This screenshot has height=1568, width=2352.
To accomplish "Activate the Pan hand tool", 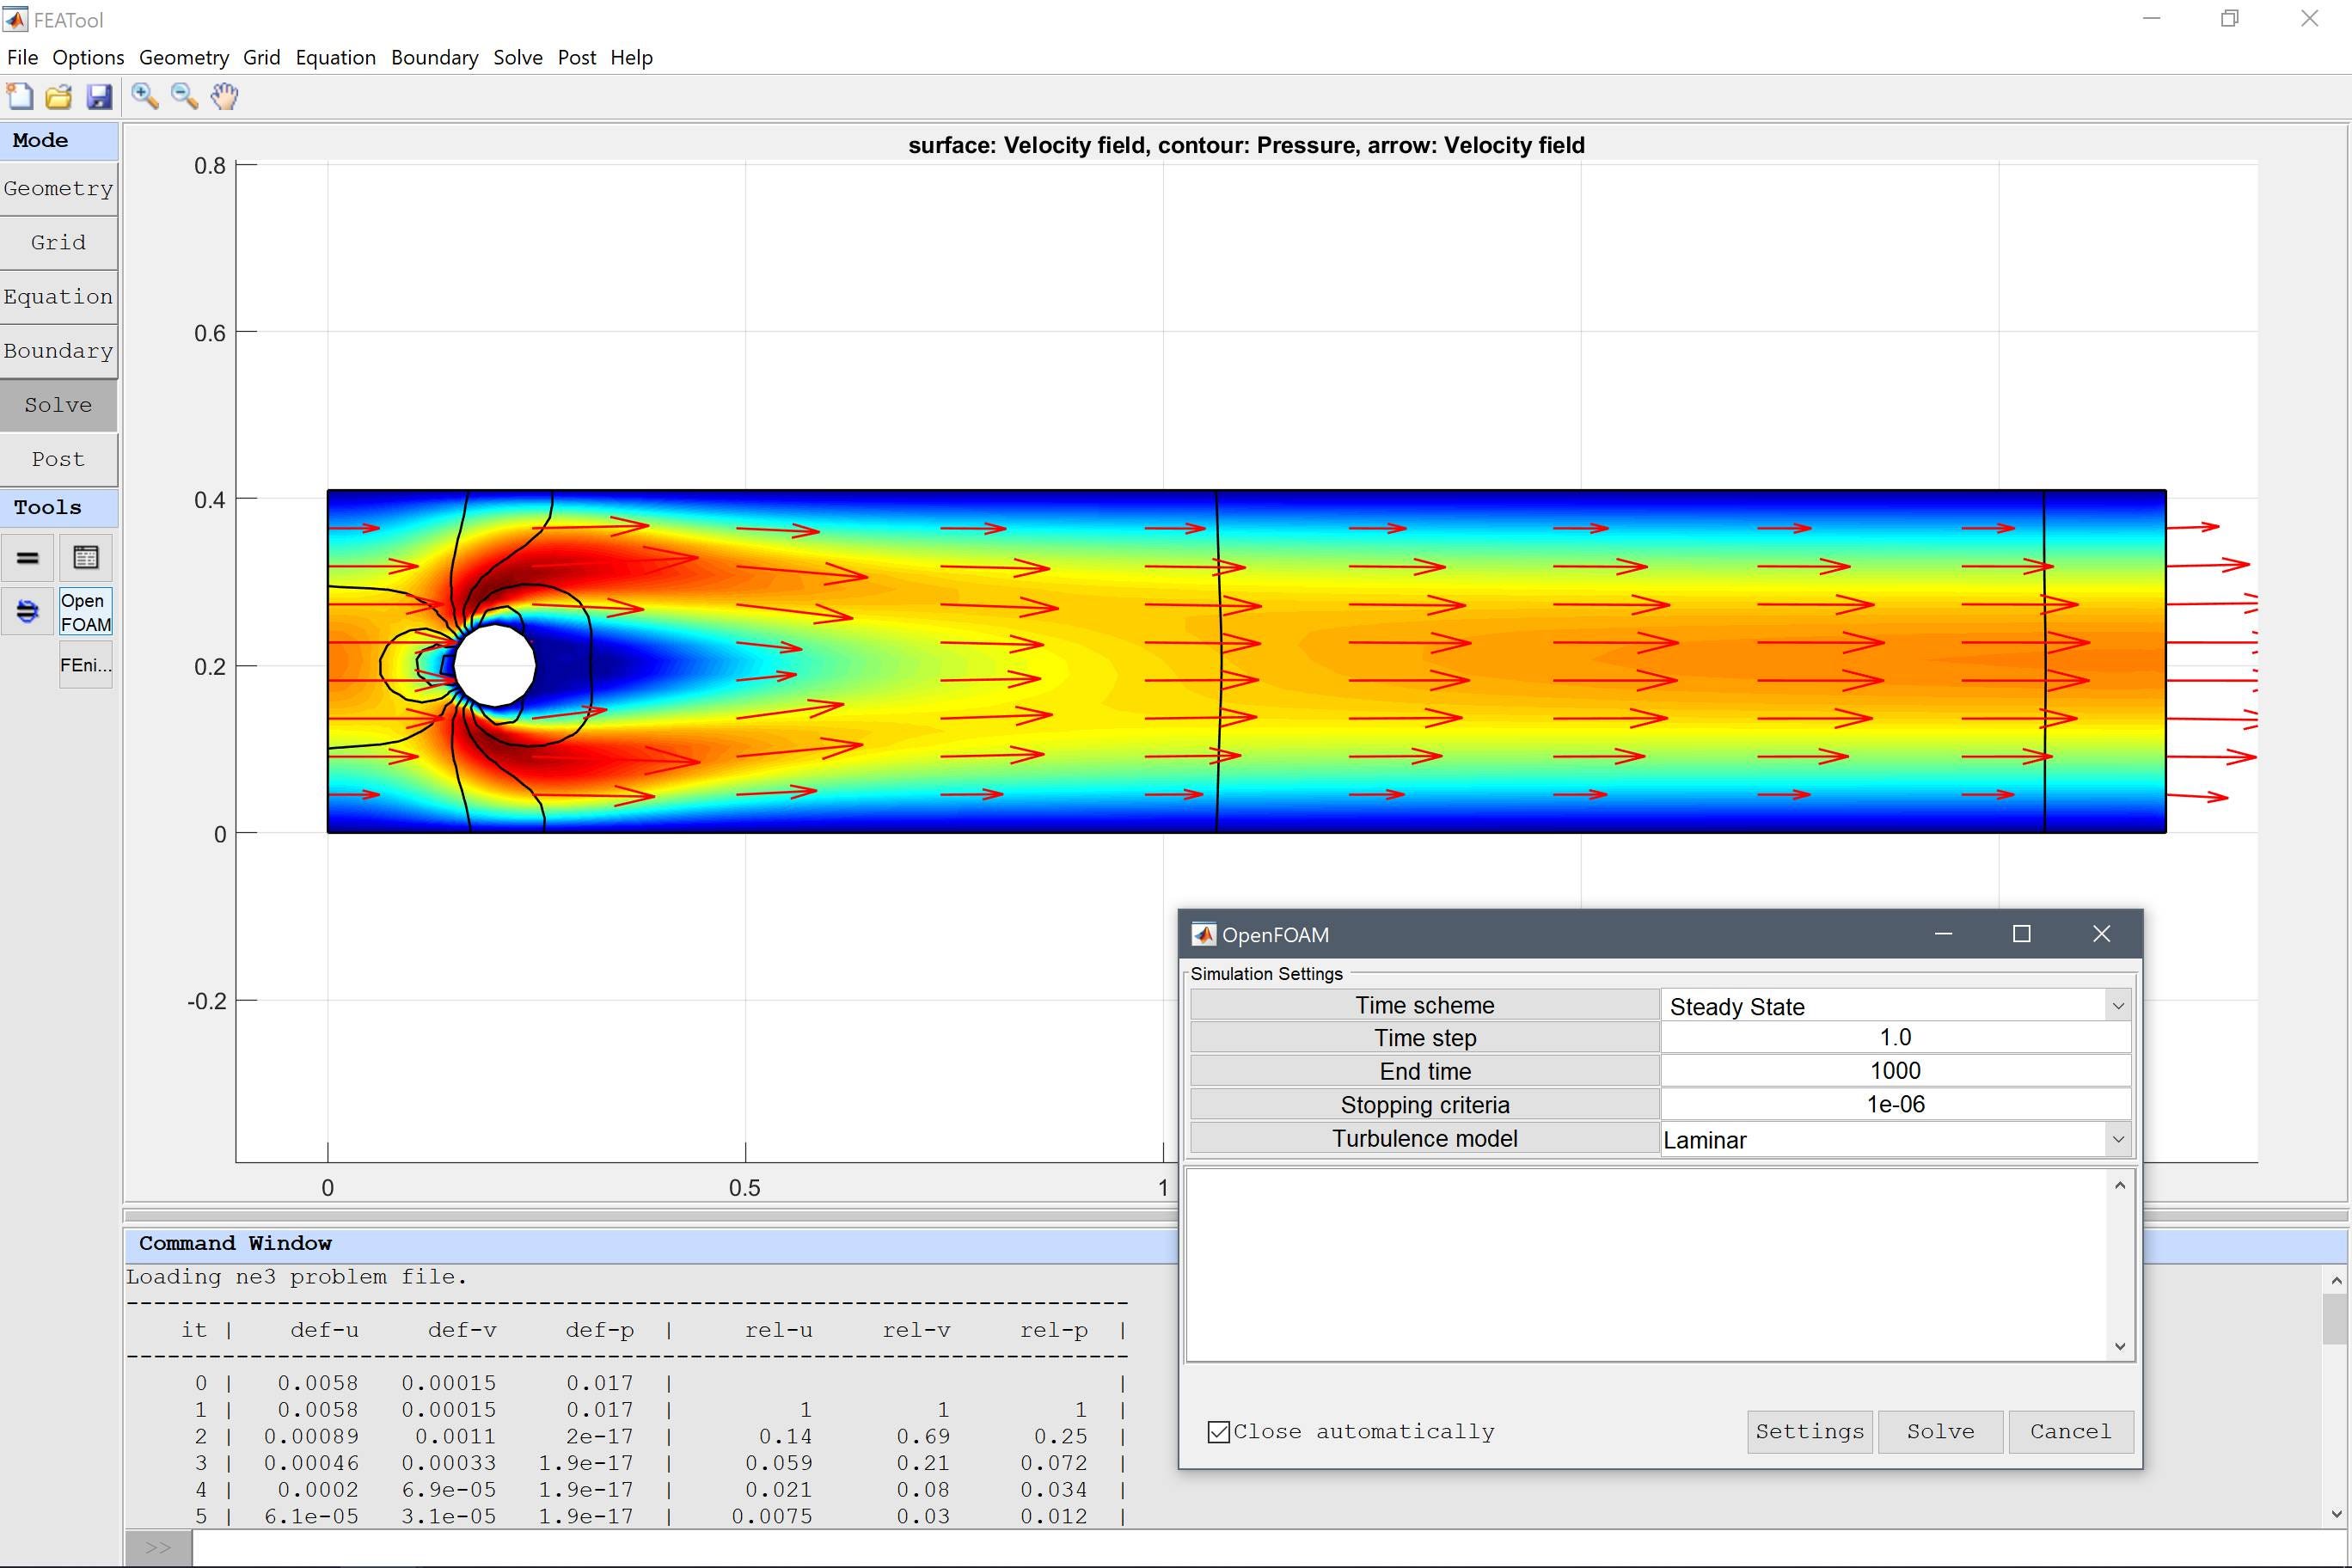I will (223, 96).
